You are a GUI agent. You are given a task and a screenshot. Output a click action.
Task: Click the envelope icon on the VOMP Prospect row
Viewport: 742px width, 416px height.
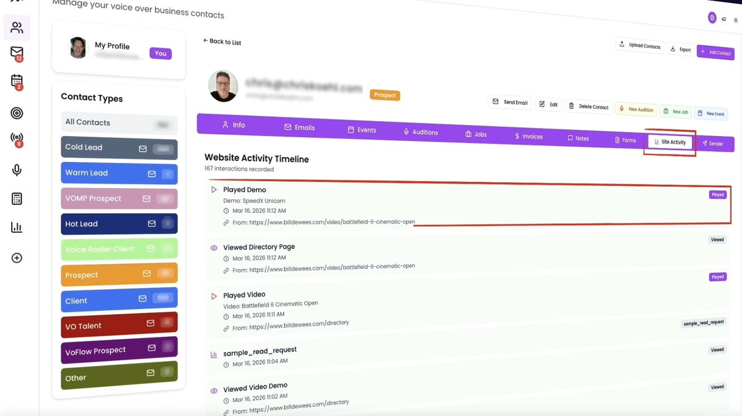[x=147, y=199]
